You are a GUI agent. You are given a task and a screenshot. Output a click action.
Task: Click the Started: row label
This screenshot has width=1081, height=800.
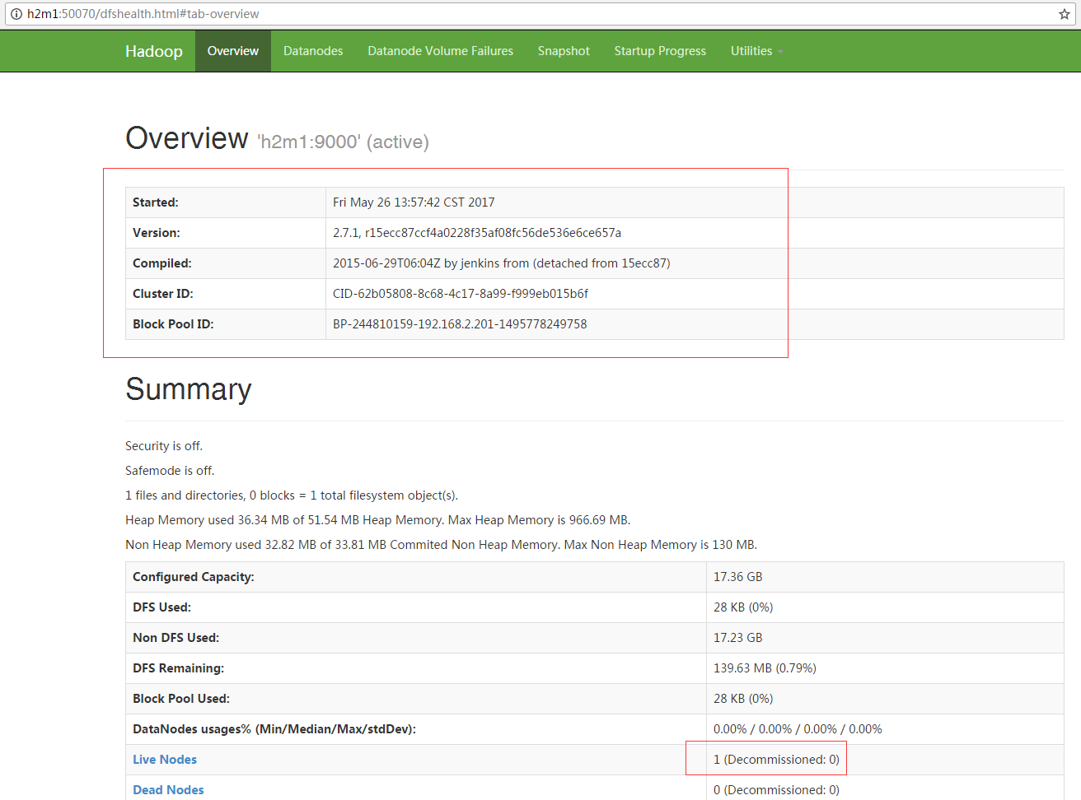point(156,202)
